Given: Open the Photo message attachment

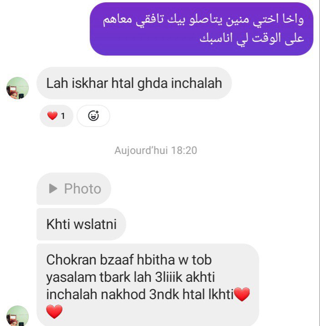Looking at the screenshot, I should [74, 188].
